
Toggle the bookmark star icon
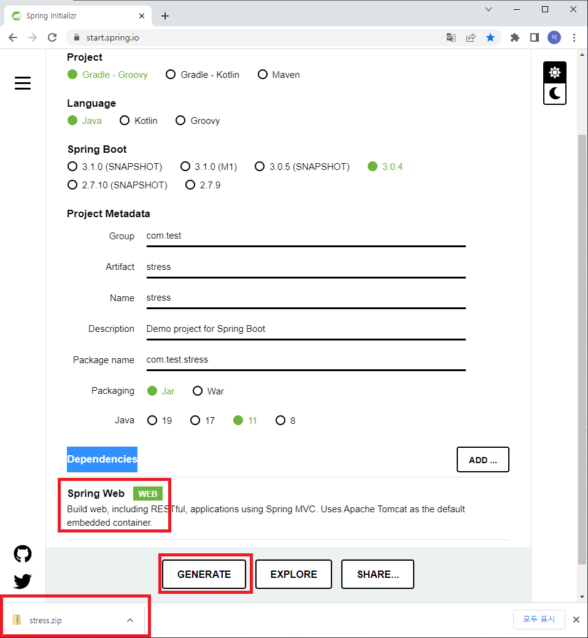click(490, 37)
